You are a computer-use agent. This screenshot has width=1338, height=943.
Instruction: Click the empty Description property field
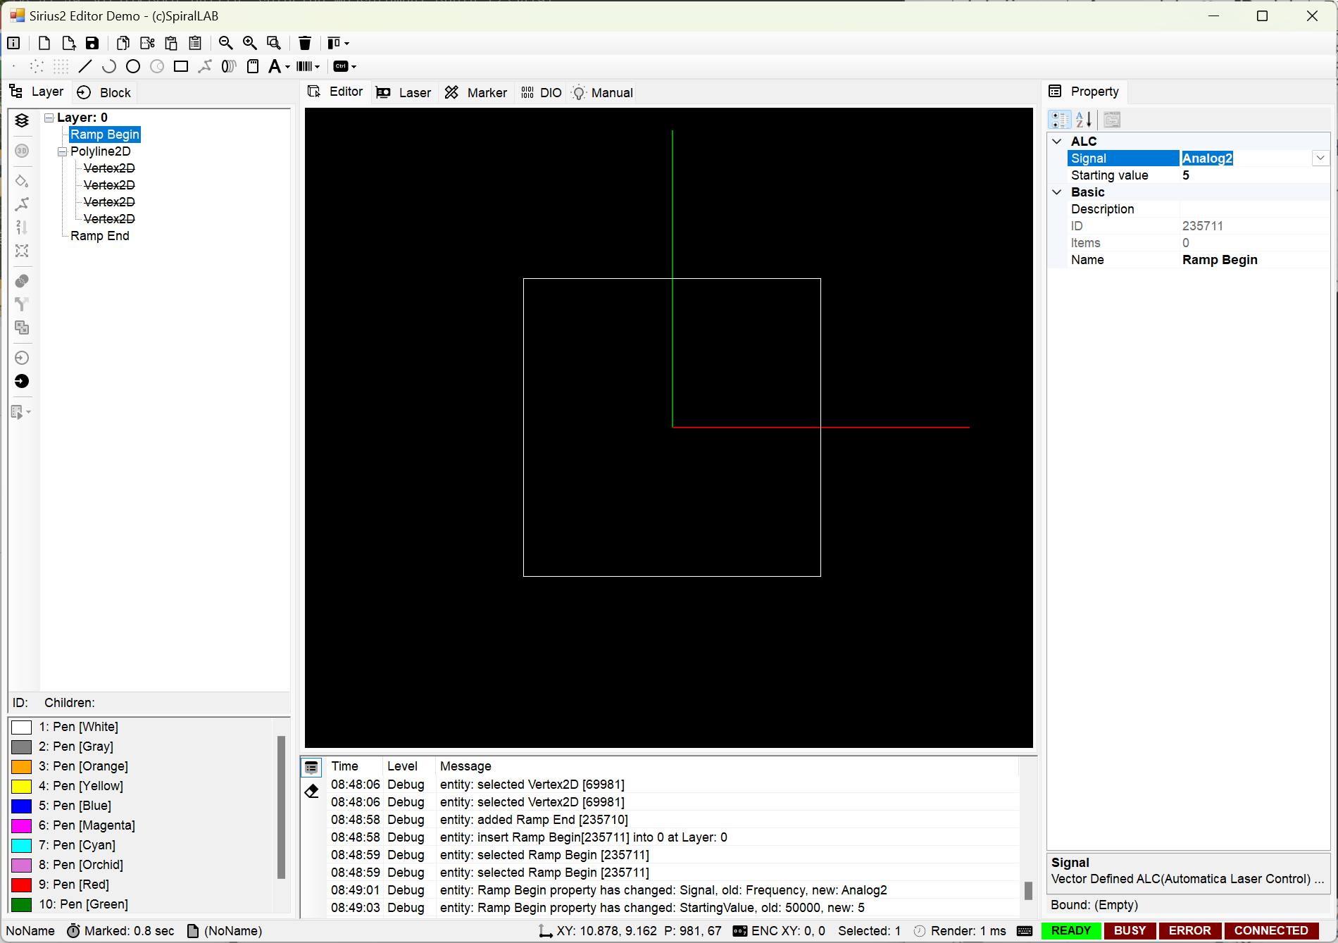1253,209
